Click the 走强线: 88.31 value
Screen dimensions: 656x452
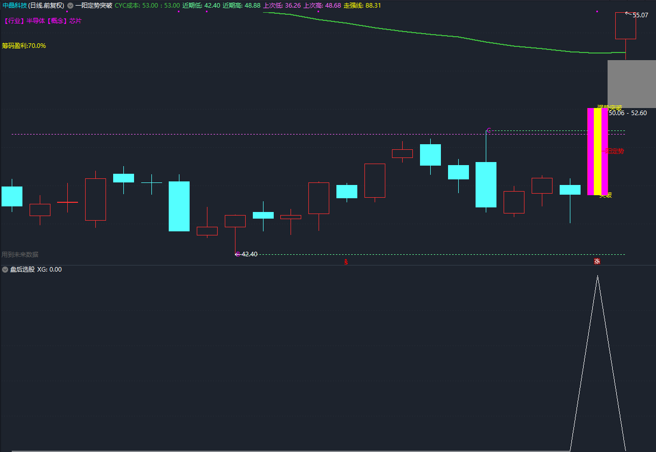click(362, 6)
